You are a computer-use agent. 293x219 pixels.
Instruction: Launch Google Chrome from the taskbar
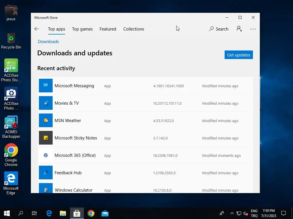coord(91,213)
